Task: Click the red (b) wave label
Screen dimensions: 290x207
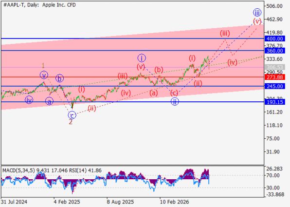Action: 159,70
